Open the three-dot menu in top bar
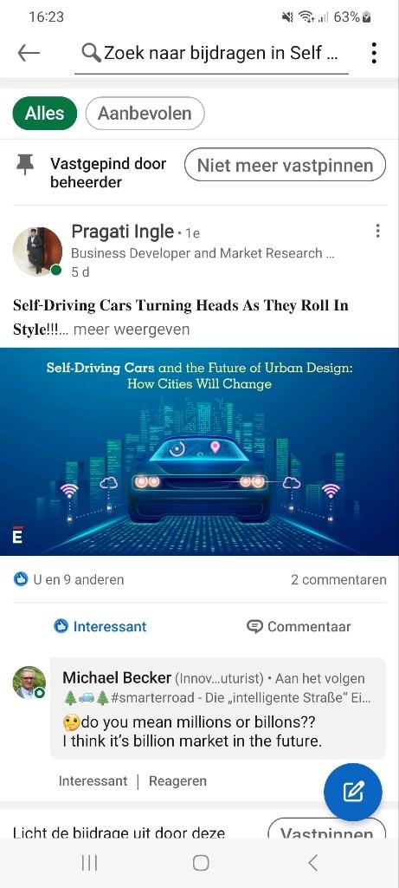 (x=374, y=53)
